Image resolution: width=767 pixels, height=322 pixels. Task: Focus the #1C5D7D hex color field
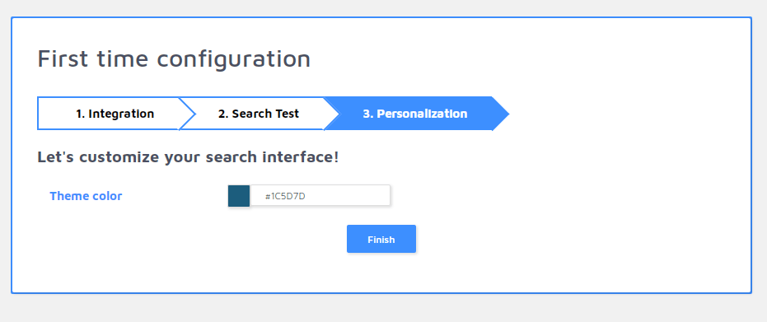tap(320, 195)
